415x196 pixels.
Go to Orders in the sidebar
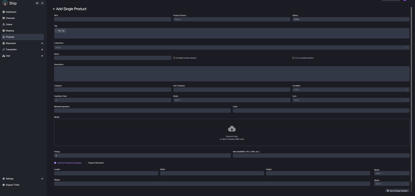coord(9,24)
